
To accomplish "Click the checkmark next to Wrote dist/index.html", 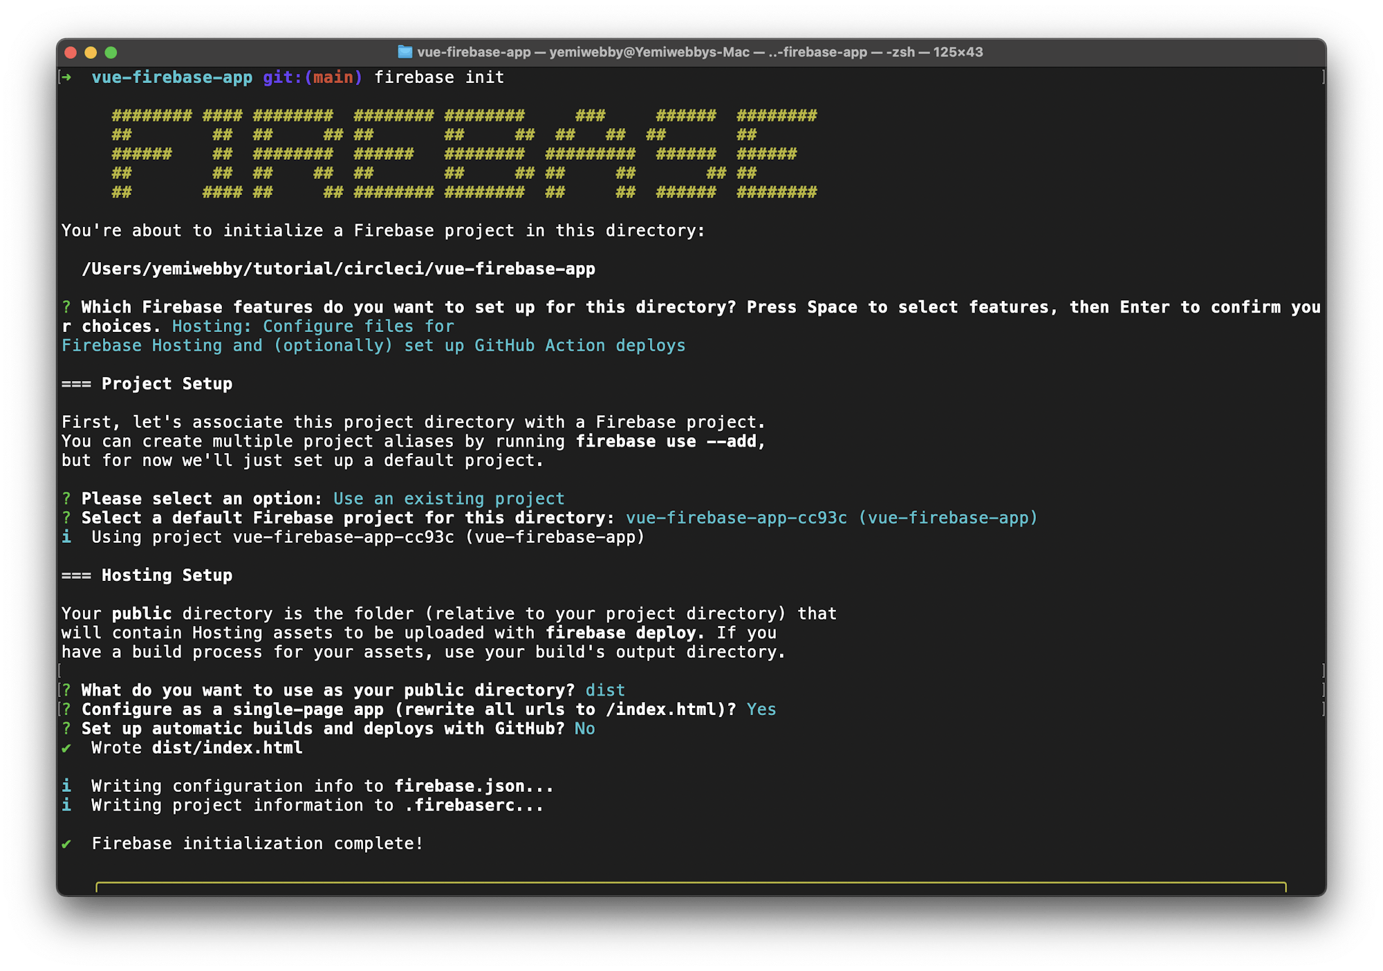I will 67,748.
